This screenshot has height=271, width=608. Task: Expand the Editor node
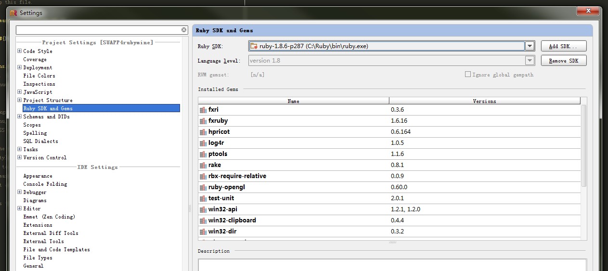click(19, 208)
